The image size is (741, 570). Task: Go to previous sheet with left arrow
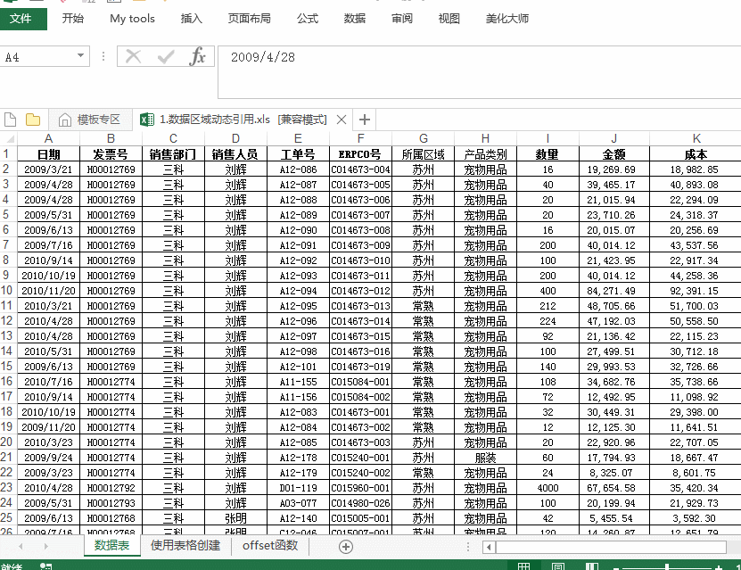[21, 547]
